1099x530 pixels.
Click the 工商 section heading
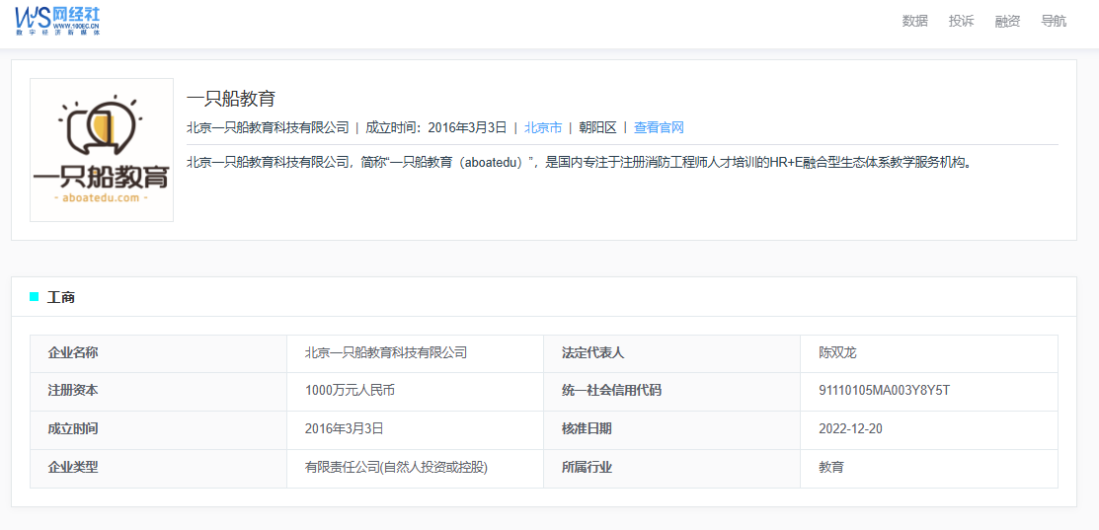pos(61,297)
